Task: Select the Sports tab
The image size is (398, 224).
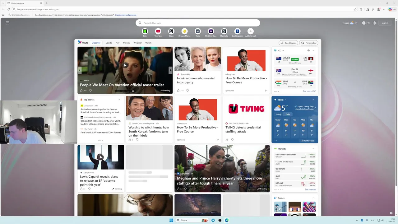Action: point(109,43)
